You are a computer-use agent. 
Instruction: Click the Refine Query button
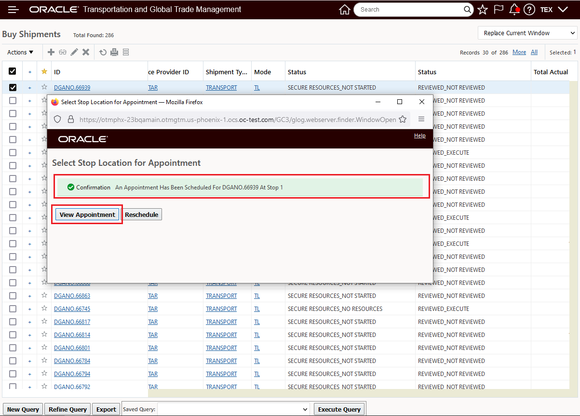click(x=67, y=409)
